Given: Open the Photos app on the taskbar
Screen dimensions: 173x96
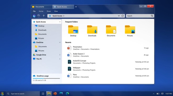Looking at the screenshot, I should 61,94.
